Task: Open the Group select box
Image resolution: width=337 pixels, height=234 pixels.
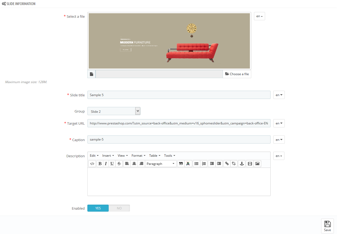Action: coord(114,111)
